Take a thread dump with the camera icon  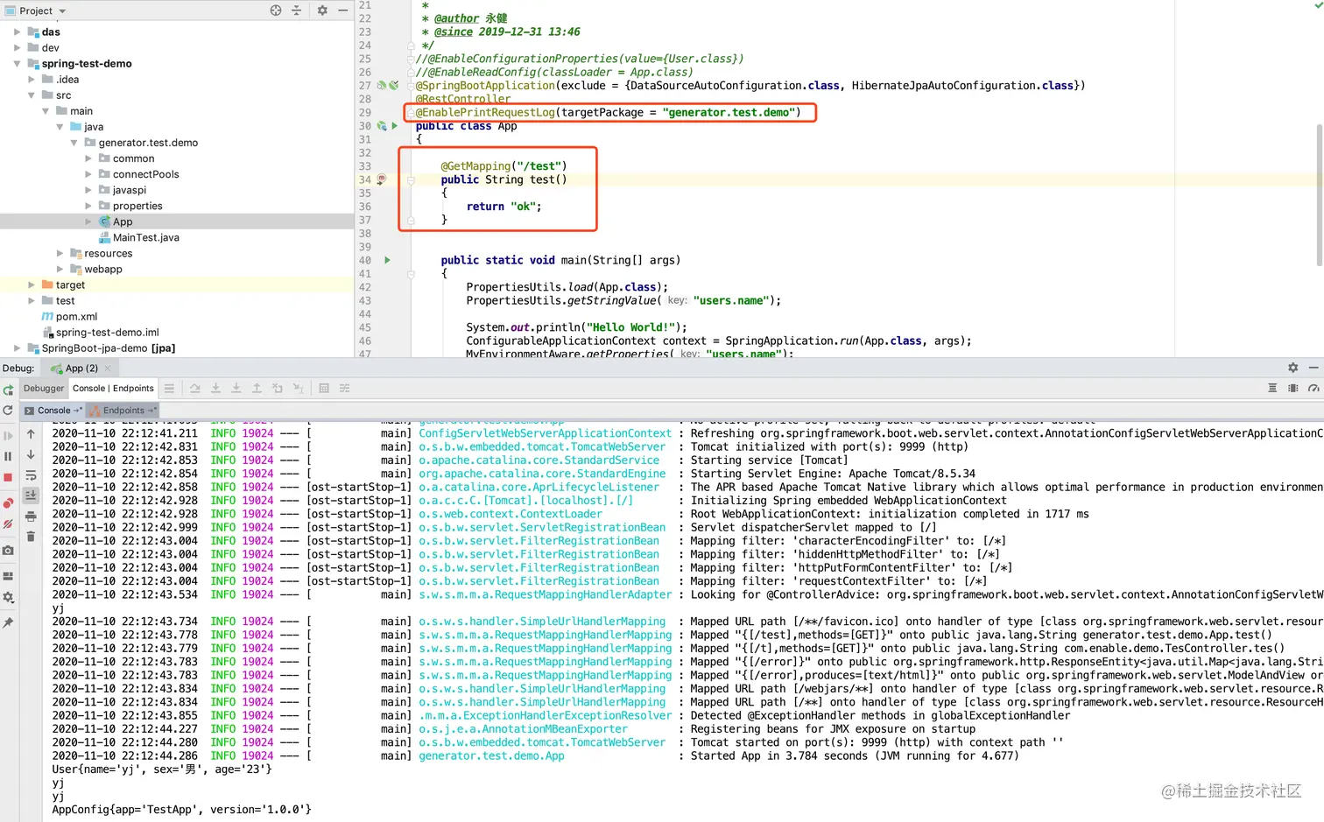click(x=8, y=551)
